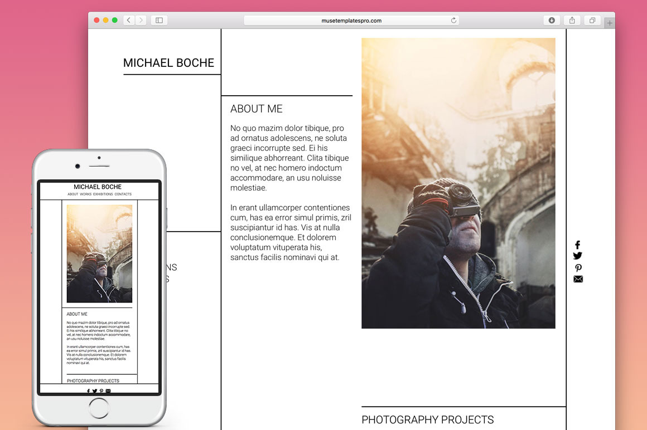The width and height of the screenshot is (647, 430).
Task: Select WORKS in the phone navigation menu
Action: click(85, 194)
